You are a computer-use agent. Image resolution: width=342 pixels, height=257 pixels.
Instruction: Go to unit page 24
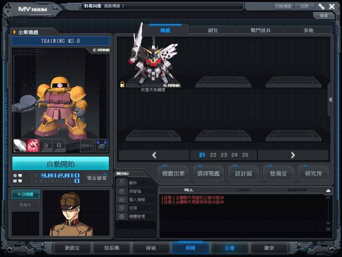(234, 155)
